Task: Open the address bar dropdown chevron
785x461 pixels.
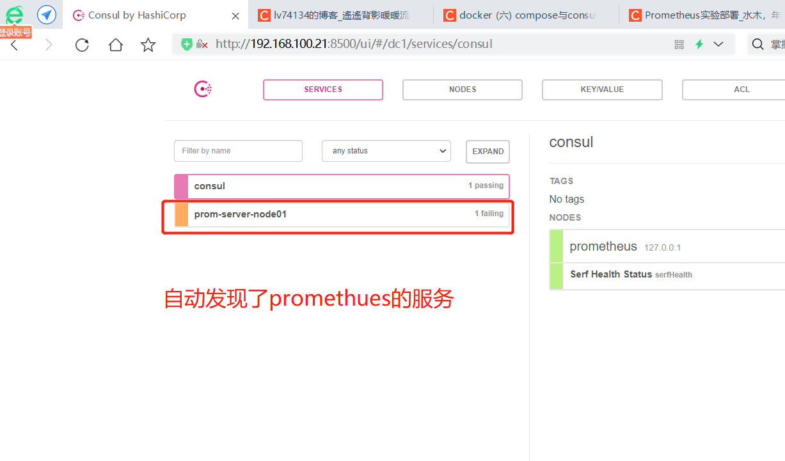Action: (718, 44)
